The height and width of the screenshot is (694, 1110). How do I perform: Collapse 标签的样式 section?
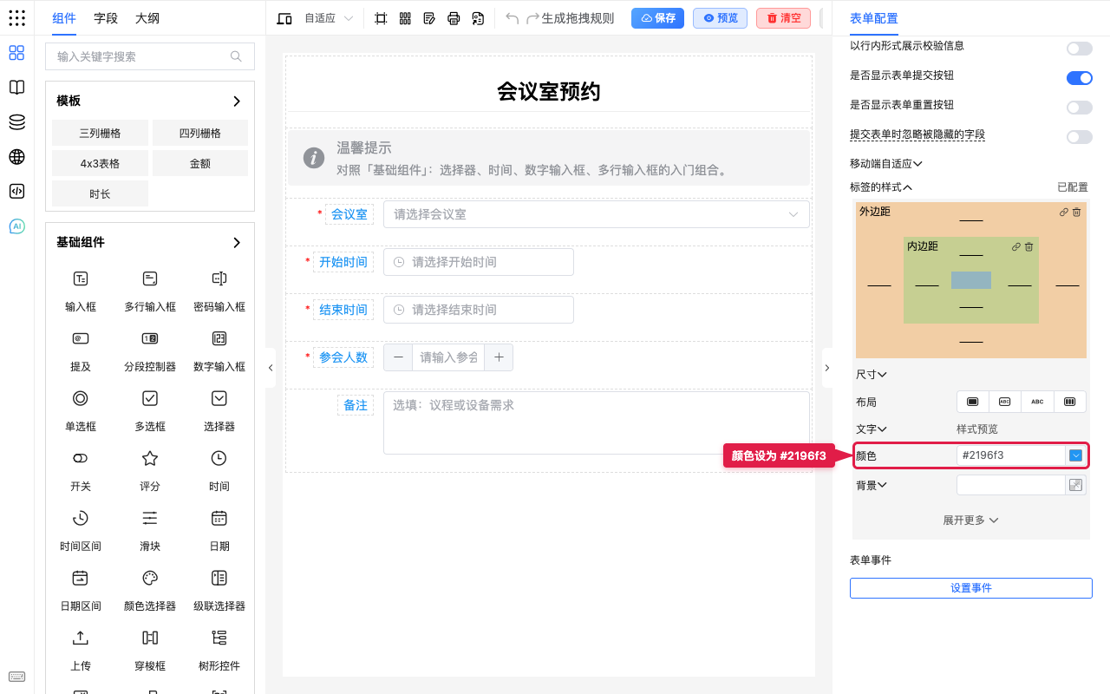[x=881, y=187]
